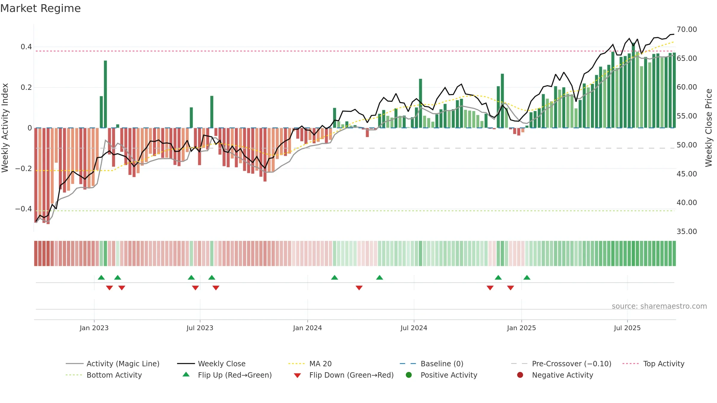Image resolution: width=717 pixels, height=403 pixels.
Task: Click the first green flip-up marker after Jan 2023
Action: [x=101, y=277]
